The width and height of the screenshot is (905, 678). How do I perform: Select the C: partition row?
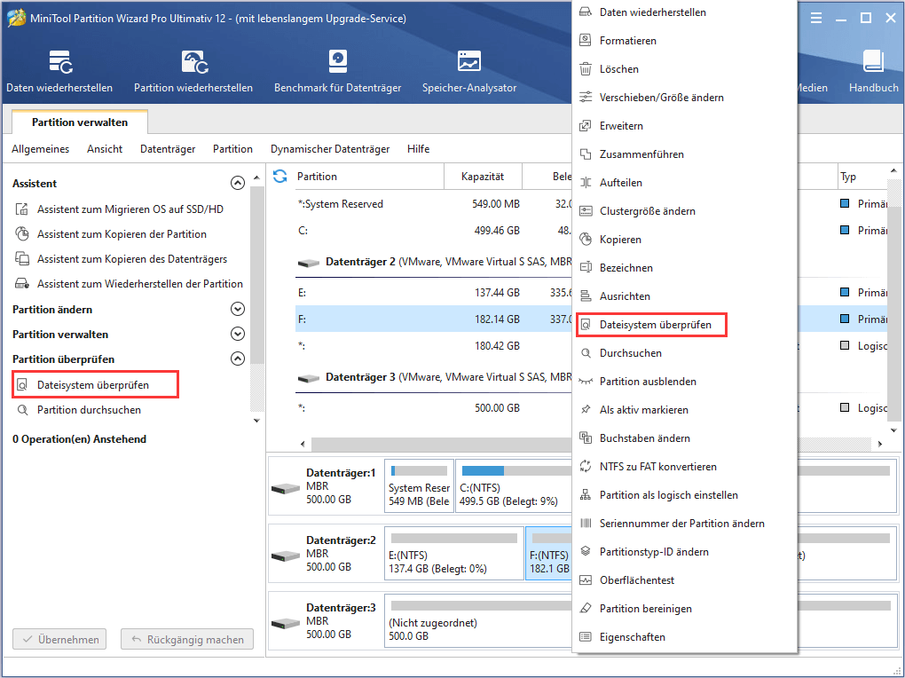coord(433,231)
